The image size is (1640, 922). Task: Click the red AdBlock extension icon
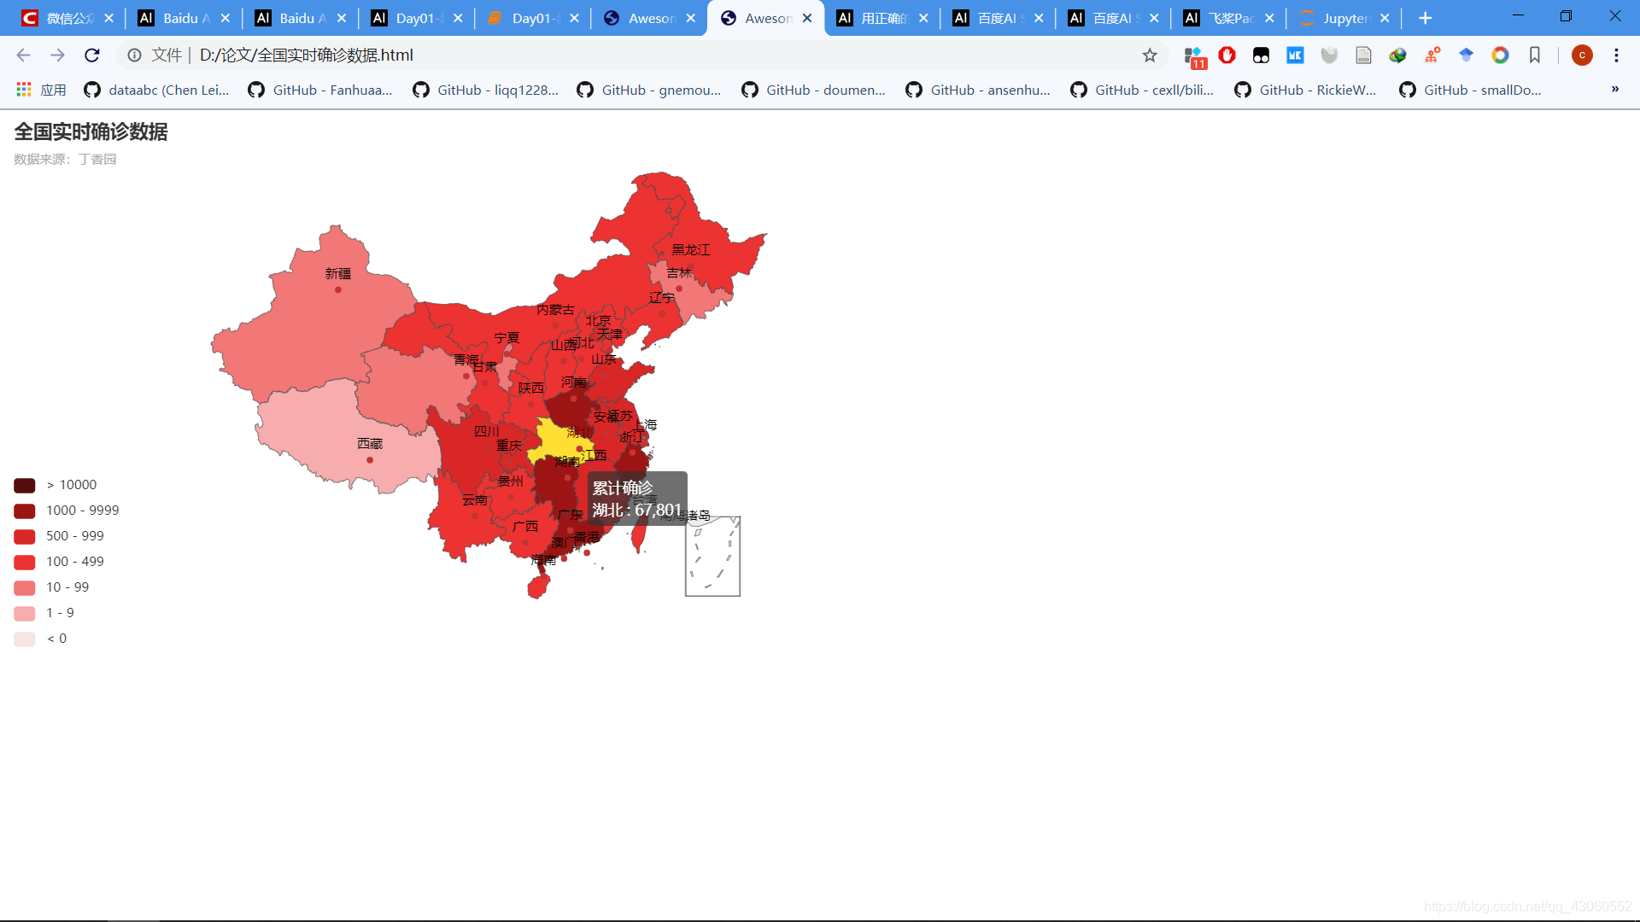pyautogui.click(x=1227, y=55)
